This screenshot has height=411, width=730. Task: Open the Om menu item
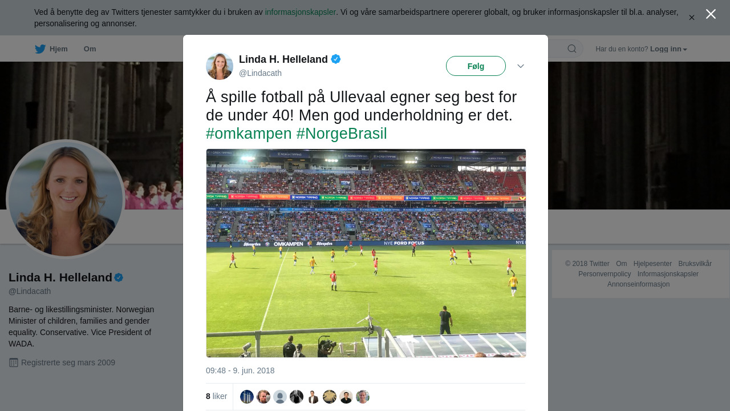coord(90,49)
